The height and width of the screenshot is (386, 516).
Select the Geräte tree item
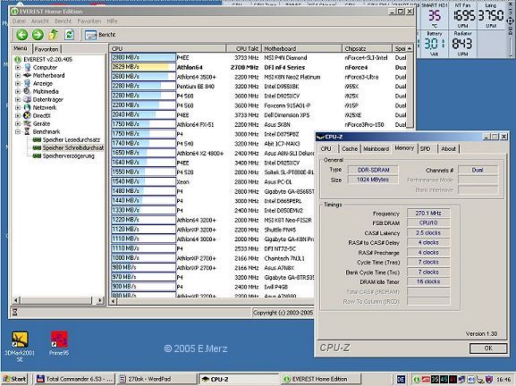click(x=41, y=123)
